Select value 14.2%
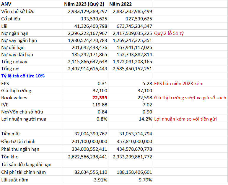The height and width of the screenshot is (185, 228). tap(145, 119)
